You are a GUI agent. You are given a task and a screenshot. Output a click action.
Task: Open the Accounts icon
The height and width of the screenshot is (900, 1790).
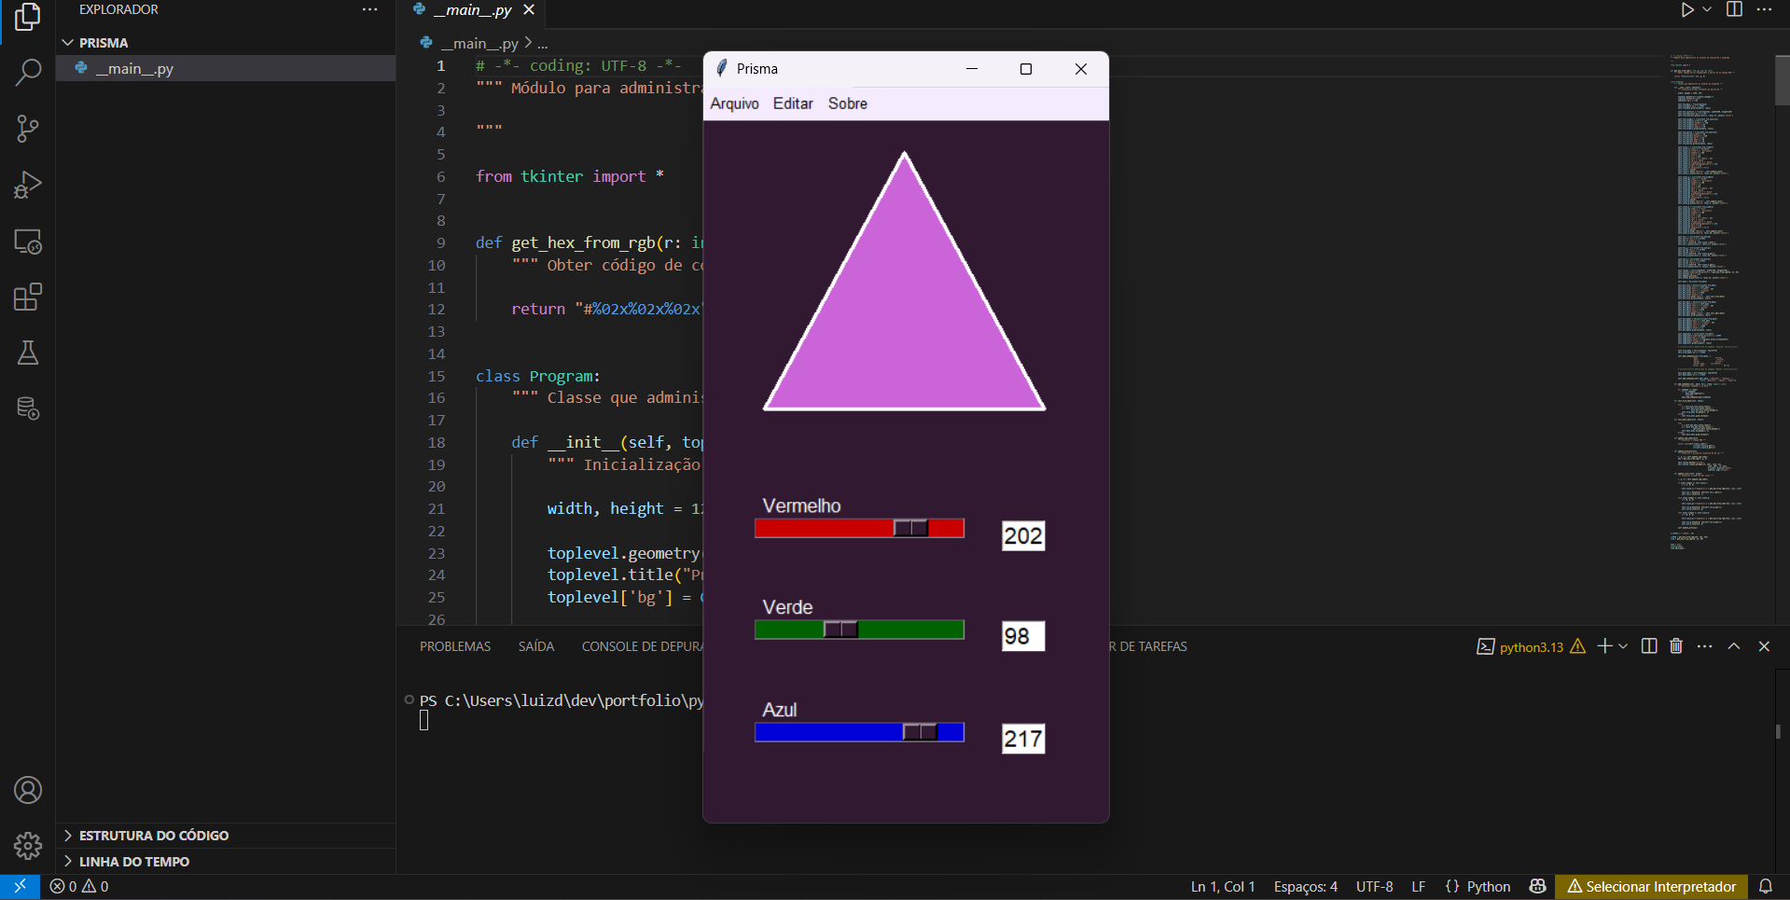tap(28, 790)
